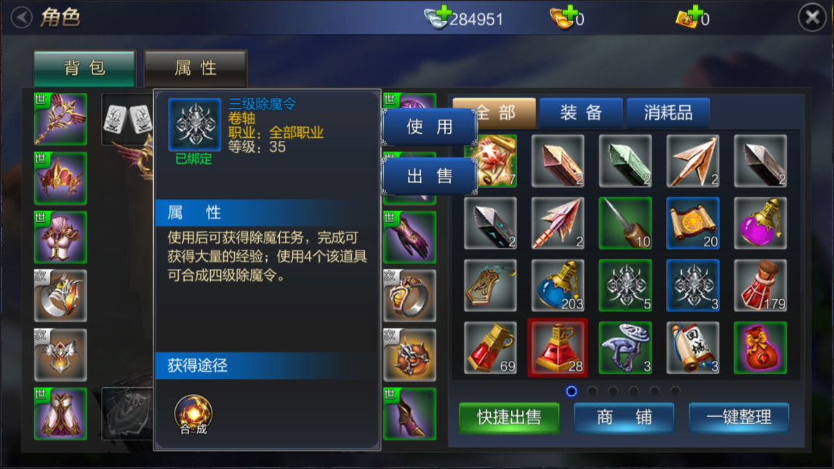Select the red potion with count 179
Screen dimensions: 834x469
coord(760,285)
